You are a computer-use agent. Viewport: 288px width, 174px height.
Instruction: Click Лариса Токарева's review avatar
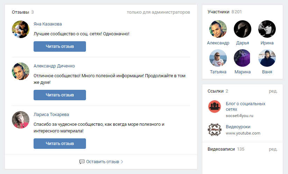(21, 120)
